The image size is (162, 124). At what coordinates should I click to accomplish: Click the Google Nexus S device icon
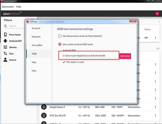(x=44, y=107)
